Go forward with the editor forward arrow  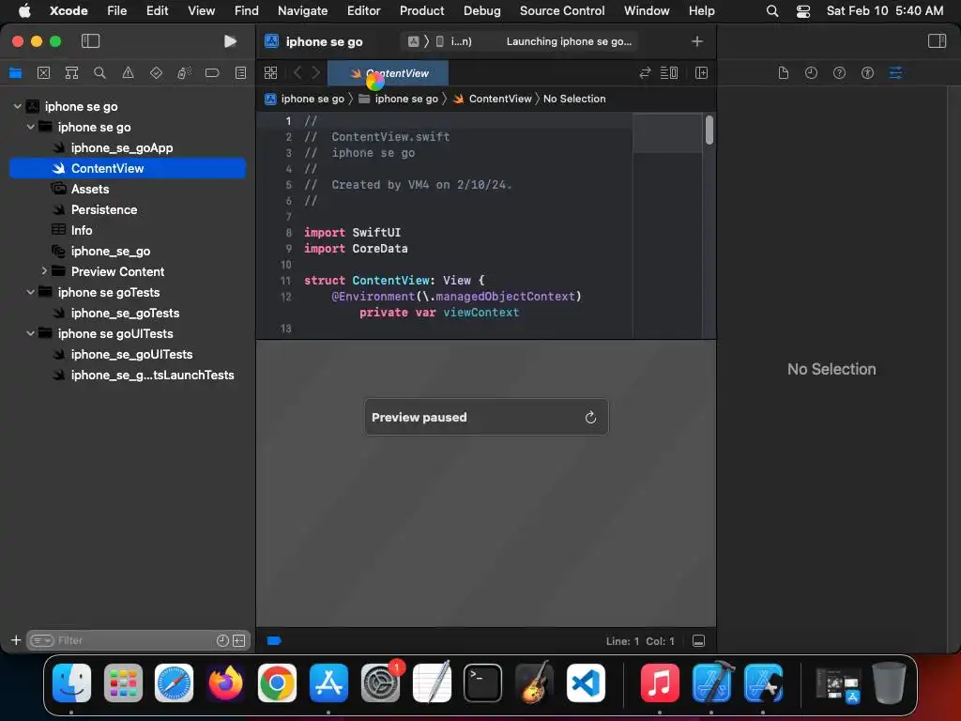click(315, 73)
